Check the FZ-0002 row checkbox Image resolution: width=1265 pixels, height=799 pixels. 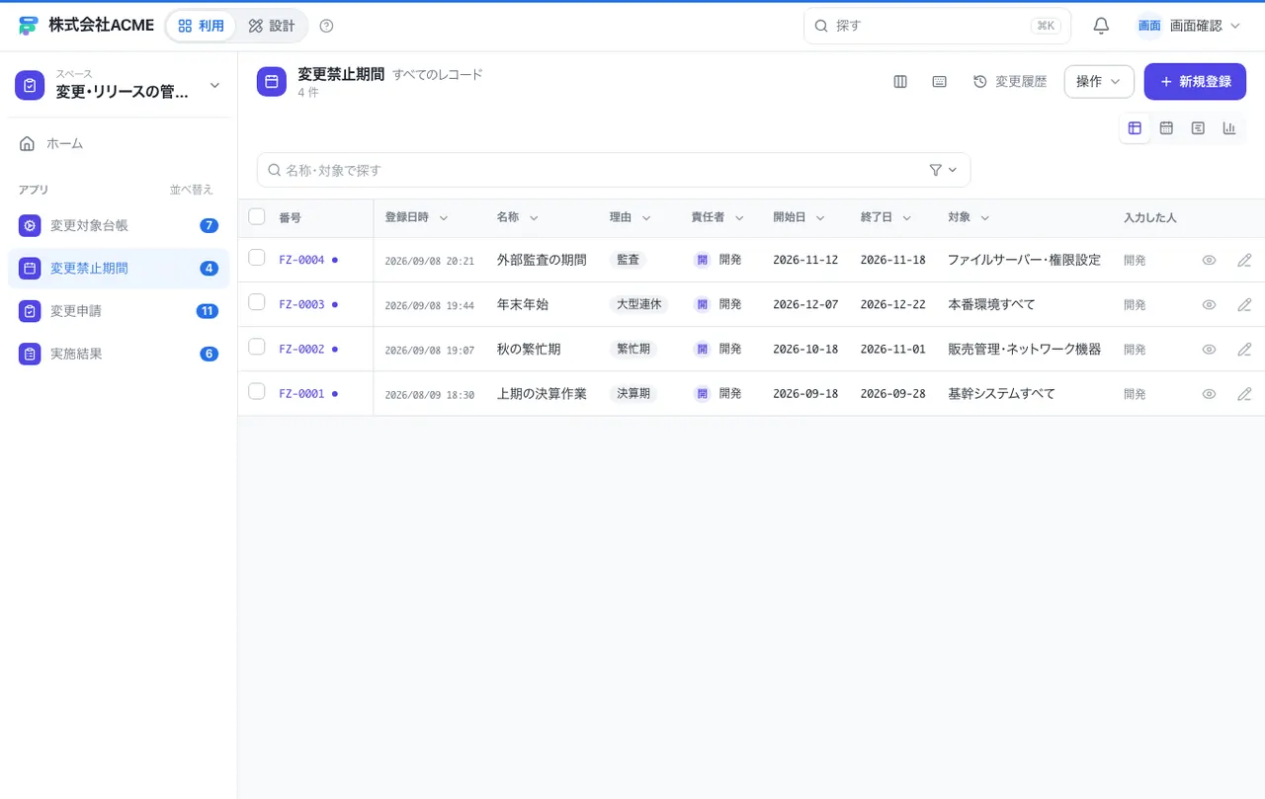[257, 347]
